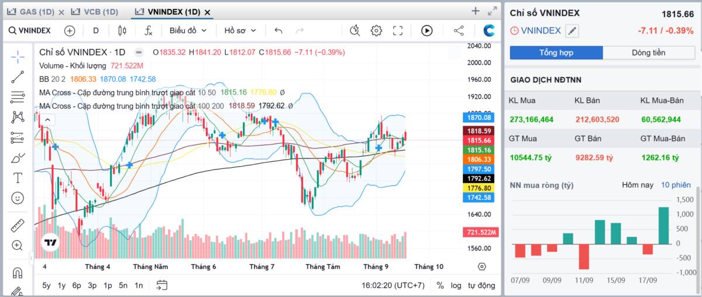
Task: Collapse the indicator legend with chevron
Action: click(47, 120)
